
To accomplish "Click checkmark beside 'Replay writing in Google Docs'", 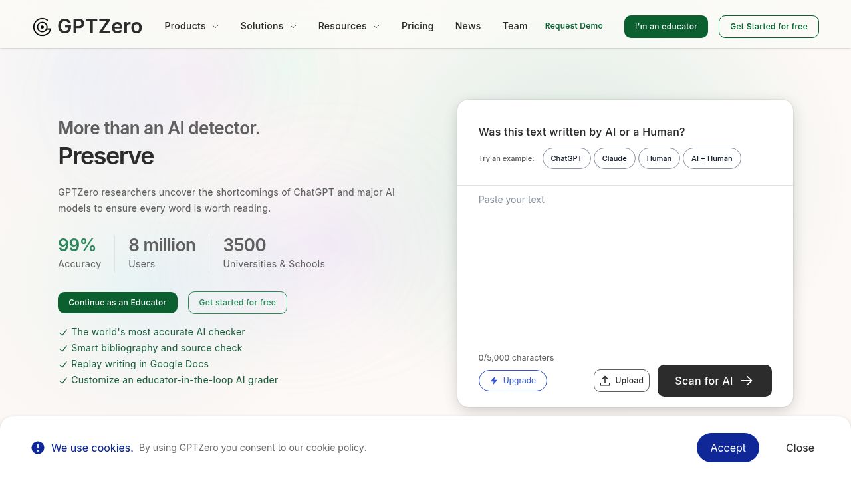I will click(63, 365).
